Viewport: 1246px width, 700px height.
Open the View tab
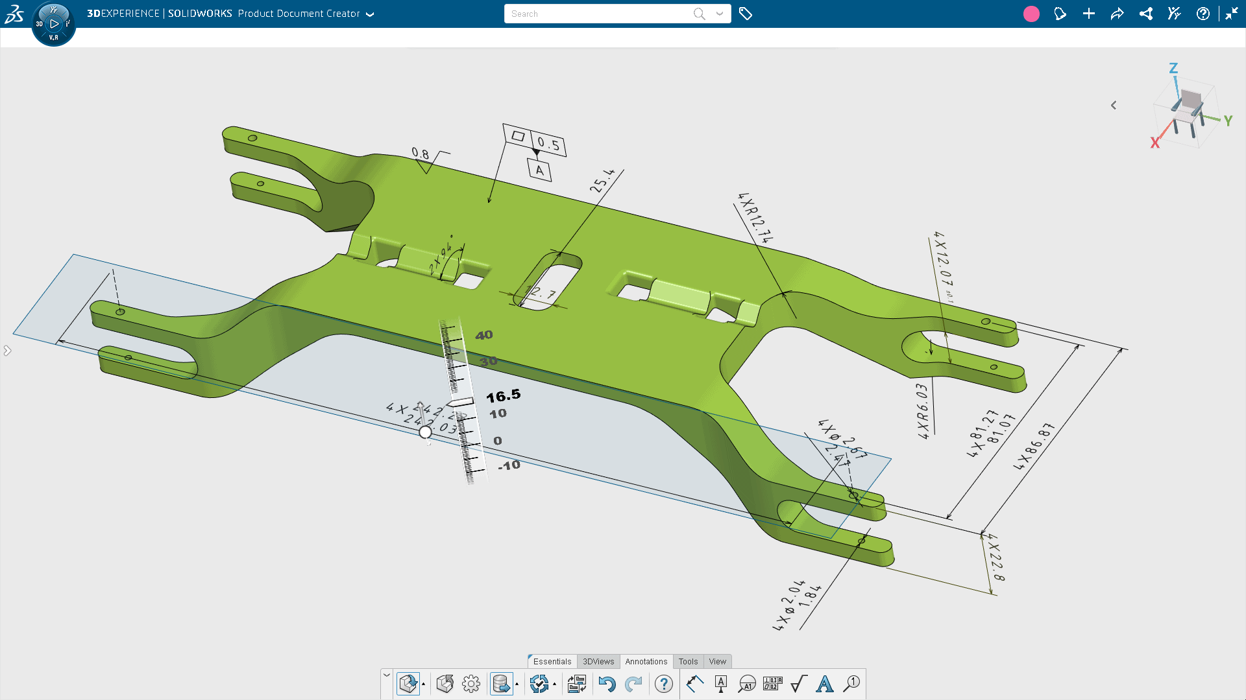(717, 661)
